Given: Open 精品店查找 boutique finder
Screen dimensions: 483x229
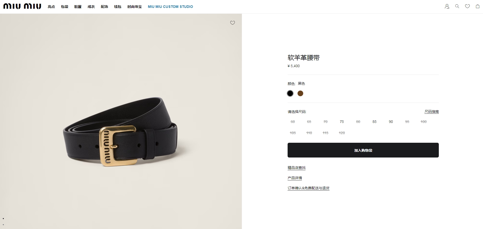Looking at the screenshot, I should point(297,168).
